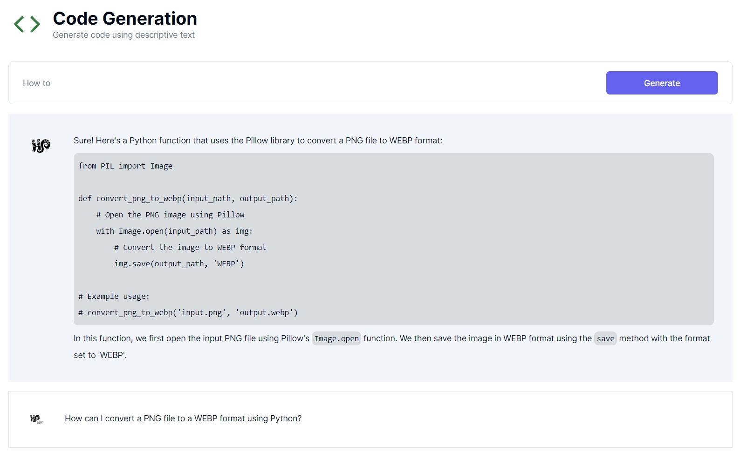The image size is (740, 459).
Task: Click the '# Example usage:' comment
Action: click(114, 297)
